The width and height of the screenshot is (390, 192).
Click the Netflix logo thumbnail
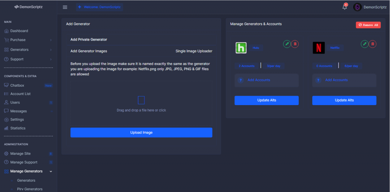(318, 48)
